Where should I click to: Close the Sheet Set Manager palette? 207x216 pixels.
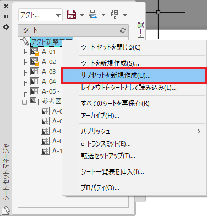click(x=6, y=6)
